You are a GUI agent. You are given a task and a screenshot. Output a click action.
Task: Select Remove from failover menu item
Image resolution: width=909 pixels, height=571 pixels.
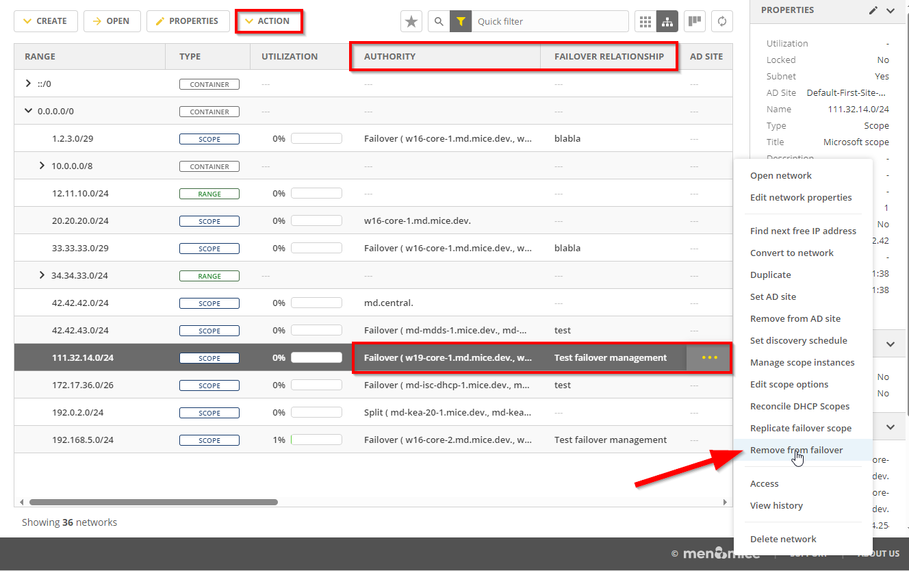tap(796, 450)
